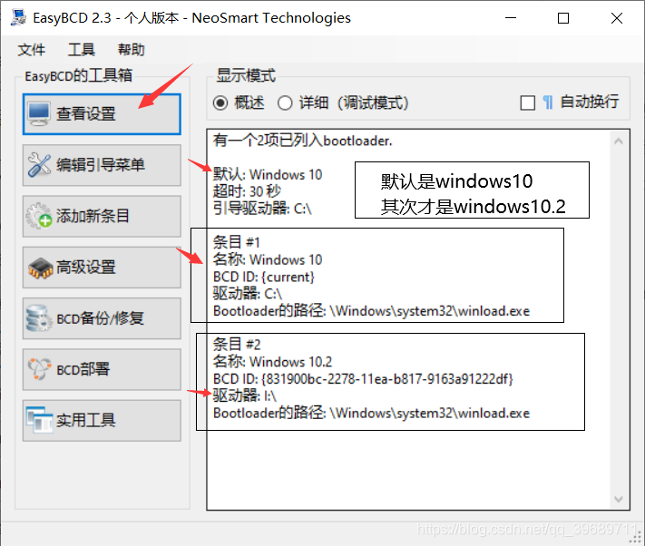Click the windows icon for 实用工具

click(39, 420)
